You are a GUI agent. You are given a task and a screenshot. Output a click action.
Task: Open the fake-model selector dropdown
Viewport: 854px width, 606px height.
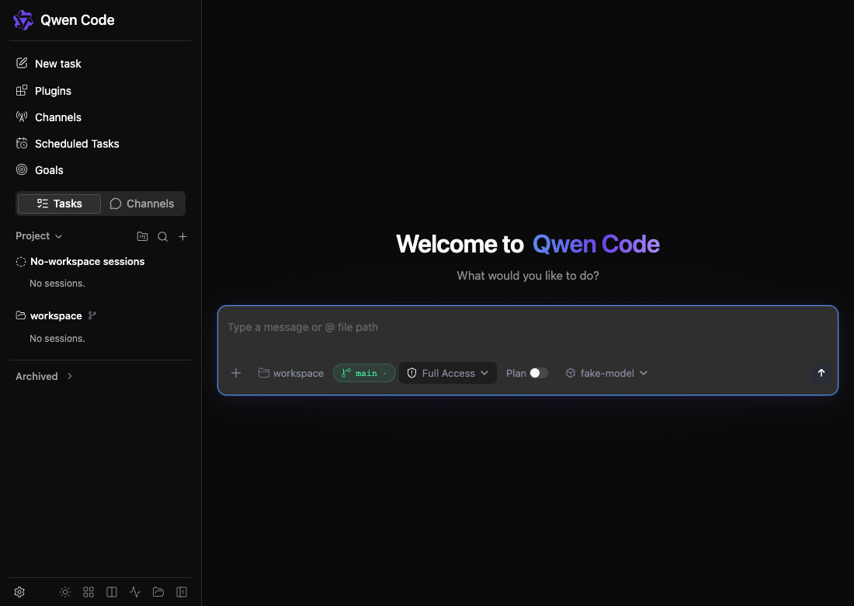point(607,373)
